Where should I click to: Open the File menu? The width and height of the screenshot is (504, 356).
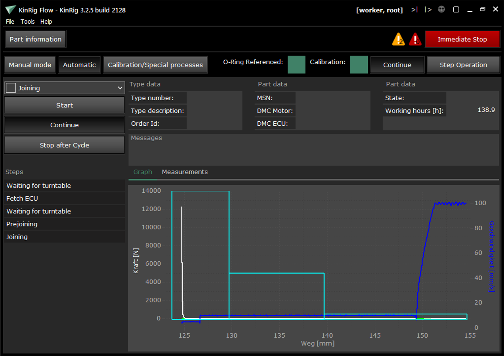(x=10, y=22)
